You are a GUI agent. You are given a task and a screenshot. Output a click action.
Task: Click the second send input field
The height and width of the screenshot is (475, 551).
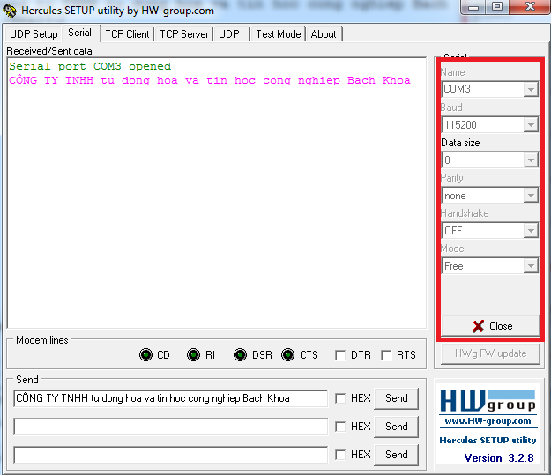click(171, 427)
